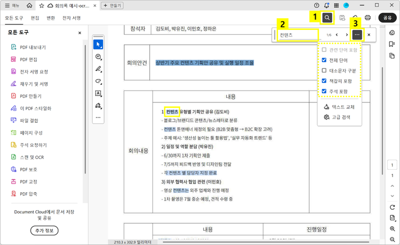Close the 모든 도구 panel
Screen dimensions: 400x245
79,33
